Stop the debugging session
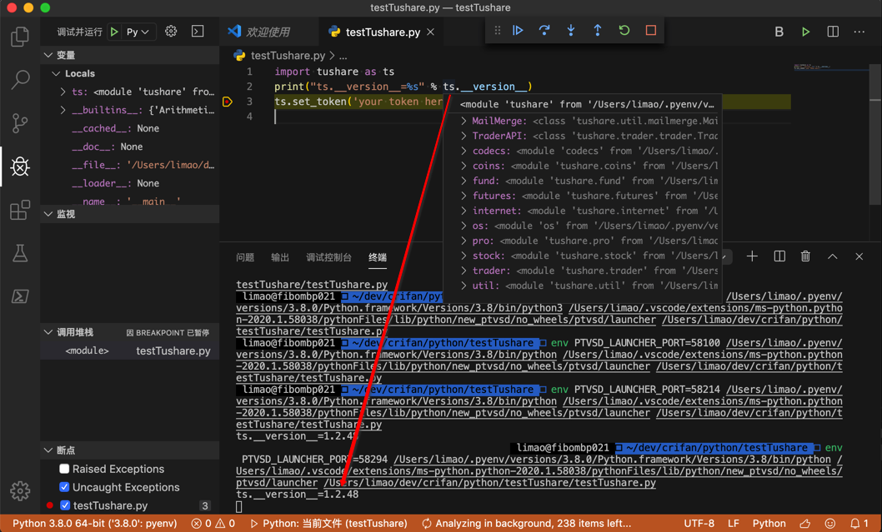 click(651, 31)
